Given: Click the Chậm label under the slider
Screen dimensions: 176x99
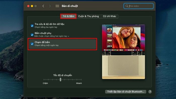Looking at the screenshot, I should click(45, 83).
